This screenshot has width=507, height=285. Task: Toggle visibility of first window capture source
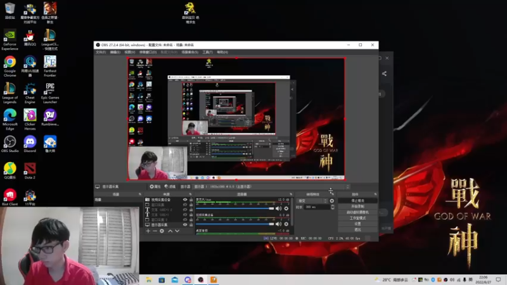coord(185,205)
